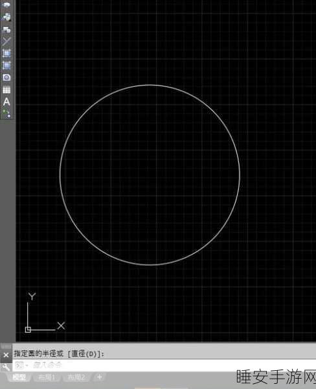Open the table tool grid icon
The width and height of the screenshot is (316, 389).
coord(6,90)
